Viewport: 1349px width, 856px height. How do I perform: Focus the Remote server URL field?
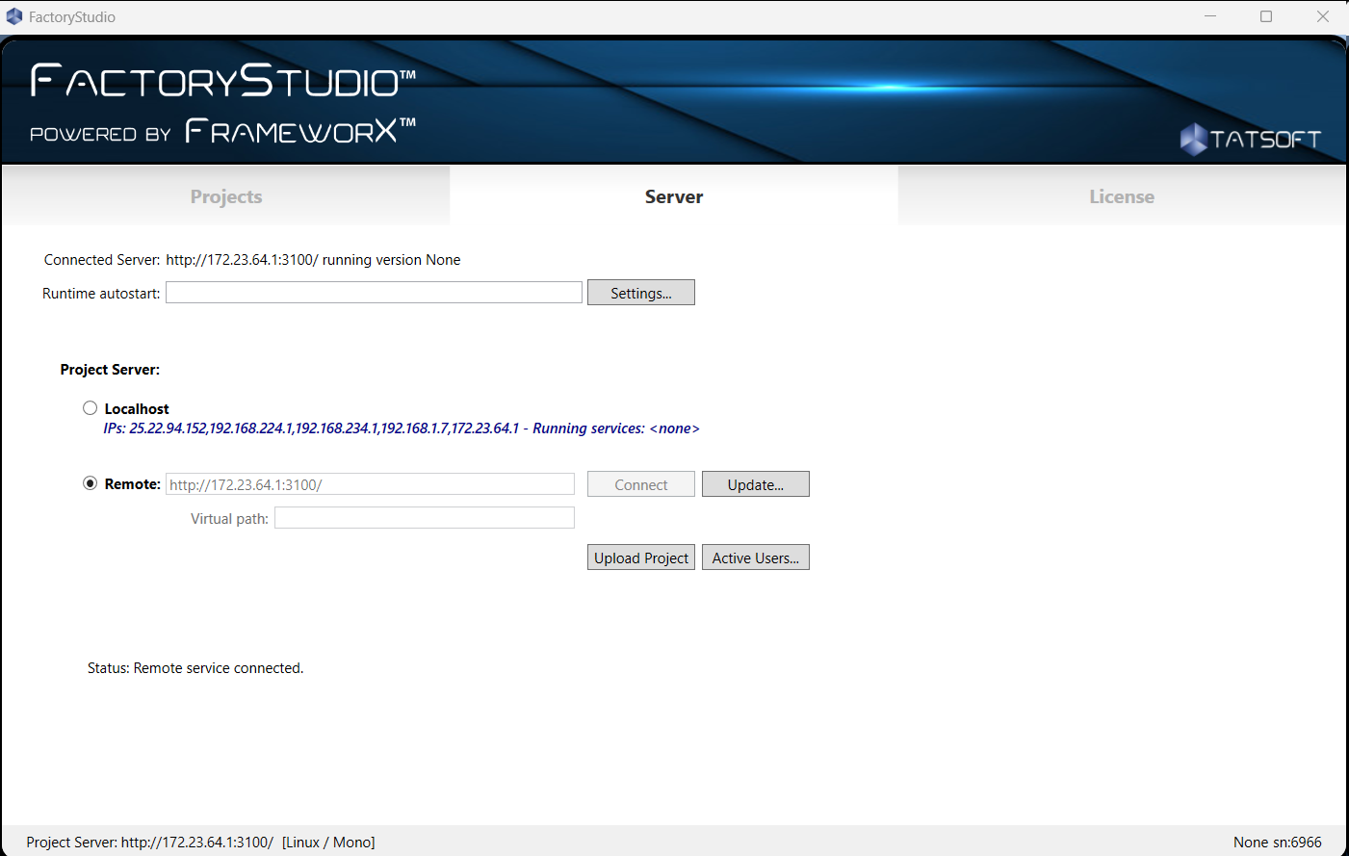[370, 484]
